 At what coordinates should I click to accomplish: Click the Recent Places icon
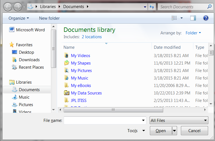14,67
